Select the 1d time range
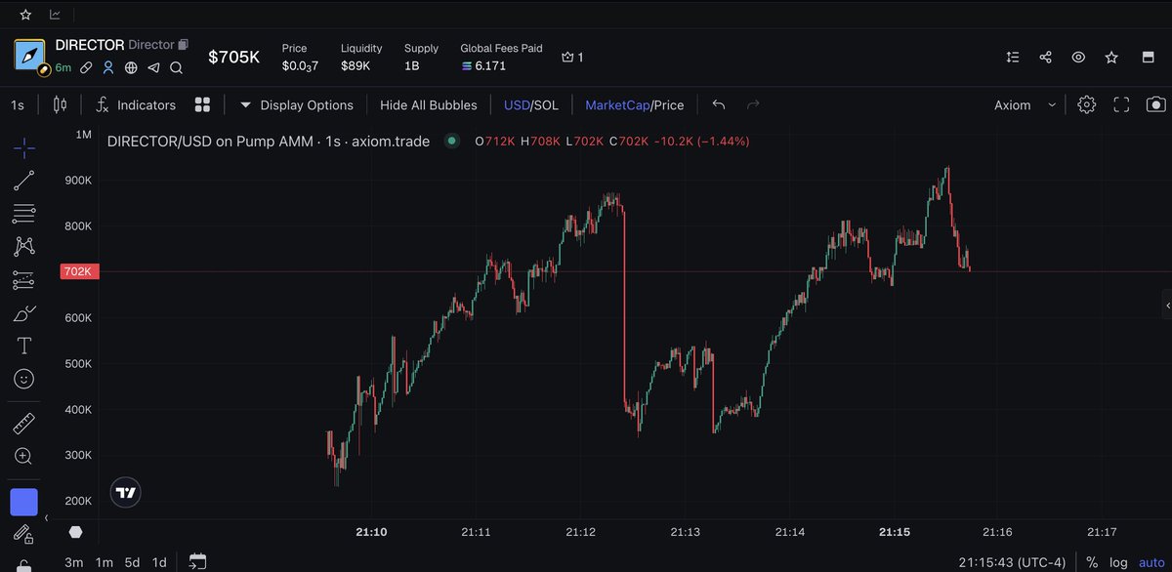Image resolution: width=1172 pixels, height=572 pixels. pos(159,561)
